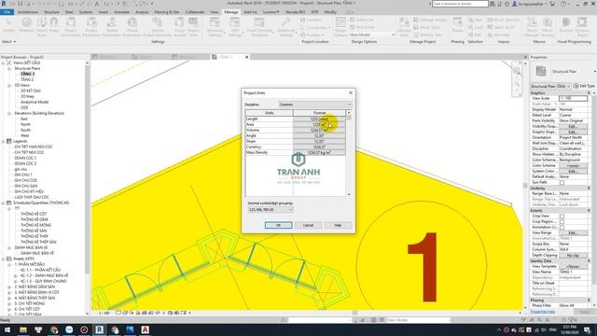The width and height of the screenshot is (597, 336).
Task: Click the Mass Density format button
Action: point(319,152)
